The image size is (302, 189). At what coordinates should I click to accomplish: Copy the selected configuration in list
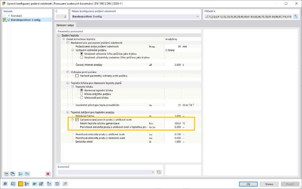click(x=13, y=174)
